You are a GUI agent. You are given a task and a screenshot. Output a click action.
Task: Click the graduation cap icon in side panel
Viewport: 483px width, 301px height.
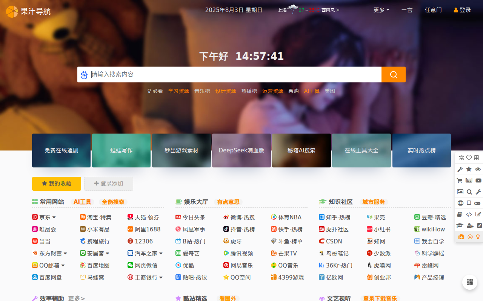point(460,226)
